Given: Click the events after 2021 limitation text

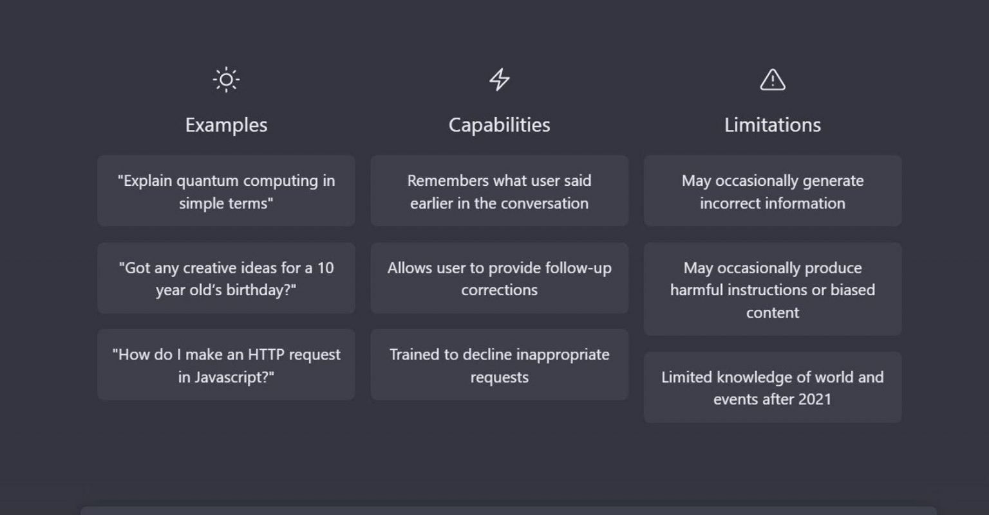Looking at the screenshot, I should tap(772, 399).
